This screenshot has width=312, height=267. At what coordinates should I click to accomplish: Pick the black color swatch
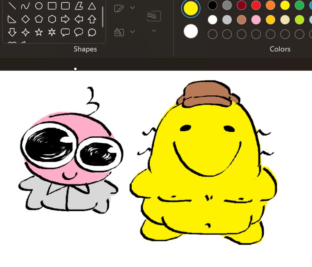pyautogui.click(x=213, y=5)
